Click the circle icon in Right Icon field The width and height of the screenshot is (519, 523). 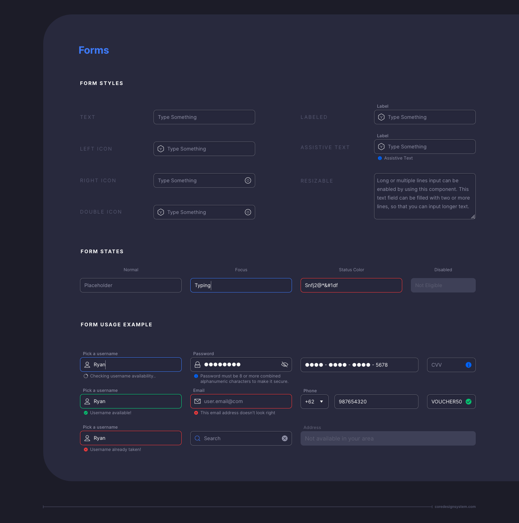(248, 180)
